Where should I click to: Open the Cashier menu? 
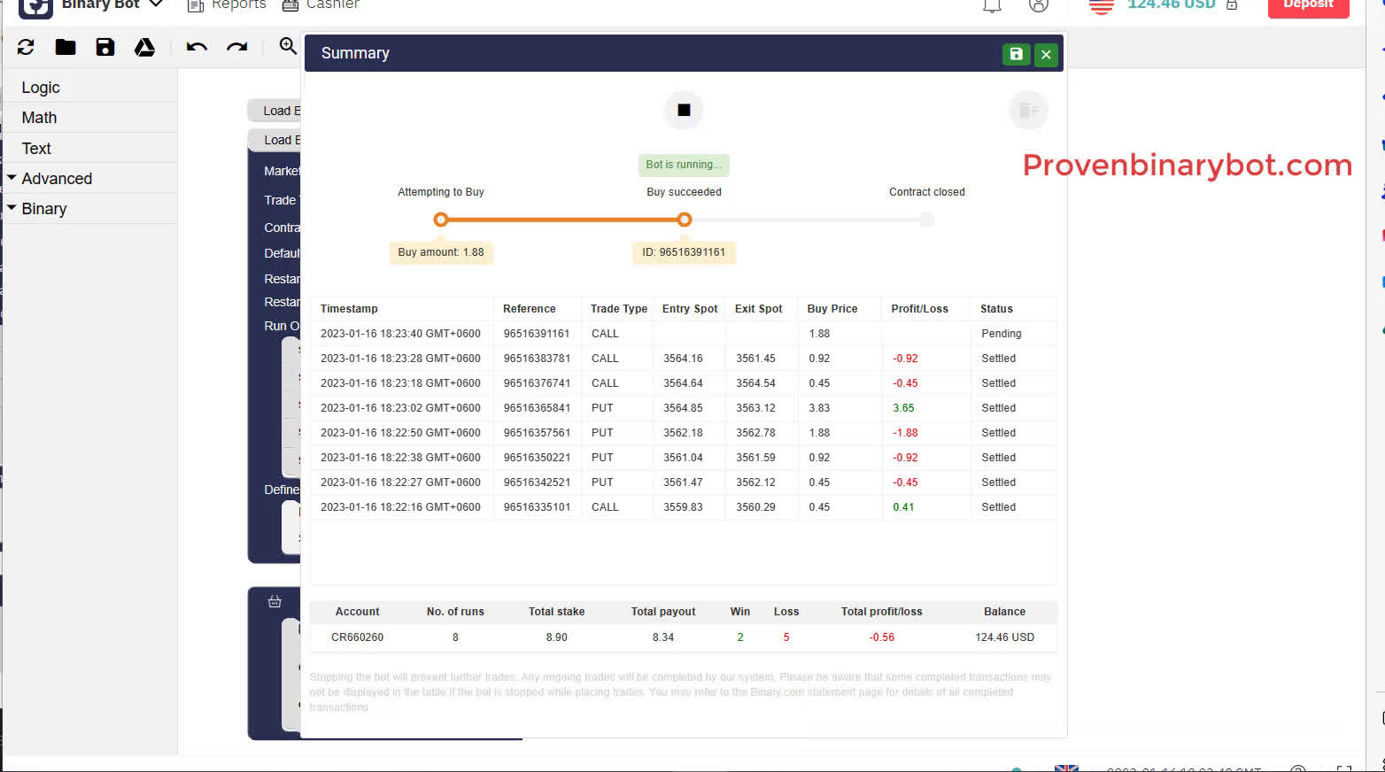click(x=321, y=5)
